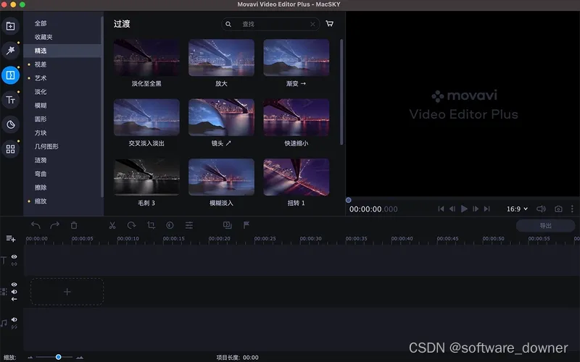
Task: Select the 交叉淡入淡出 transition thumbnail
Action: pyautogui.click(x=146, y=117)
